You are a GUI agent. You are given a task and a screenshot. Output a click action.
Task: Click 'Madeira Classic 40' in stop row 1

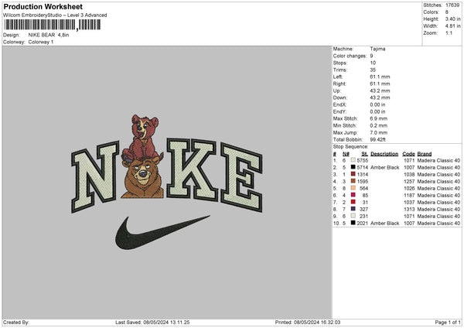[438, 160]
